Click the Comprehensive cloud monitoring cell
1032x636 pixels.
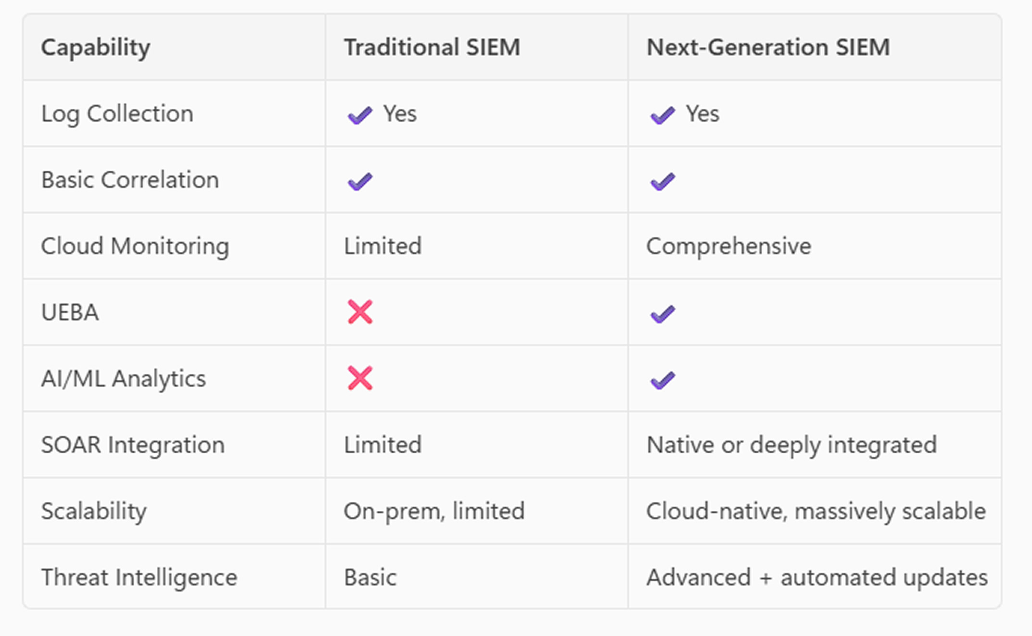(x=728, y=246)
